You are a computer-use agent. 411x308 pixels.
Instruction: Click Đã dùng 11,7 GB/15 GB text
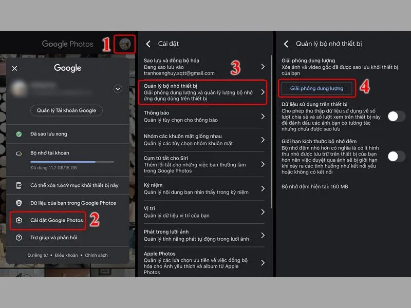tap(53, 168)
